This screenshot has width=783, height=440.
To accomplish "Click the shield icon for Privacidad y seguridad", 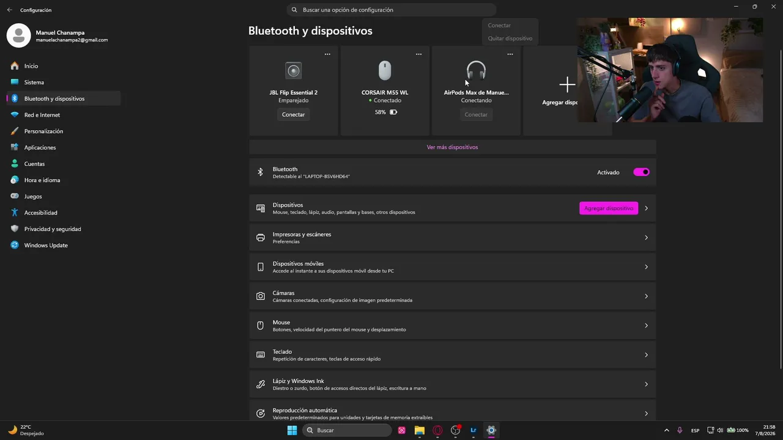I will pyautogui.click(x=15, y=229).
